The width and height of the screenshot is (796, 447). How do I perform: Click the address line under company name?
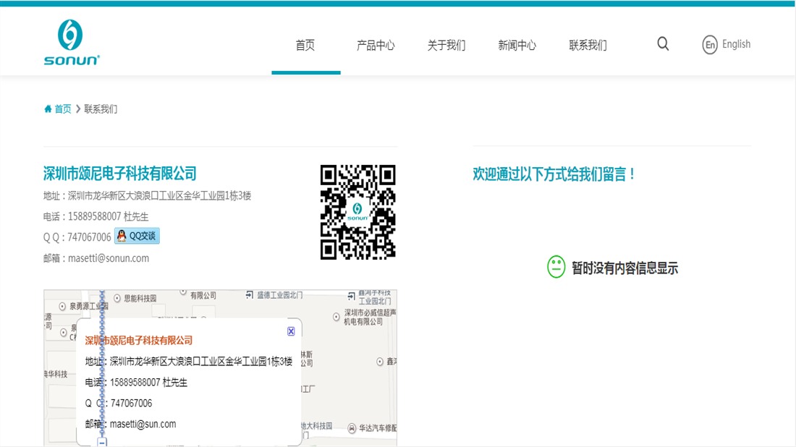coord(147,196)
